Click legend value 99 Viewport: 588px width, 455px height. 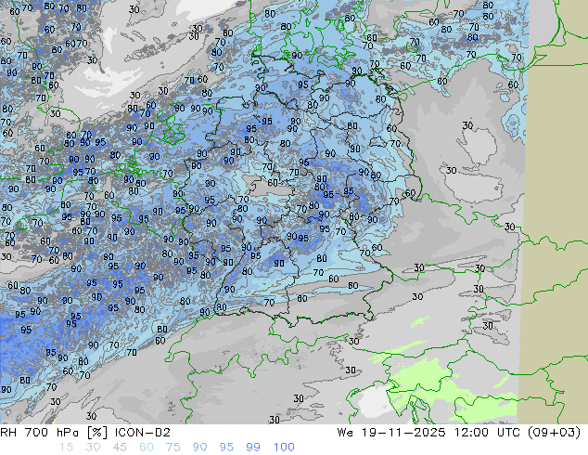pyautogui.click(x=253, y=448)
